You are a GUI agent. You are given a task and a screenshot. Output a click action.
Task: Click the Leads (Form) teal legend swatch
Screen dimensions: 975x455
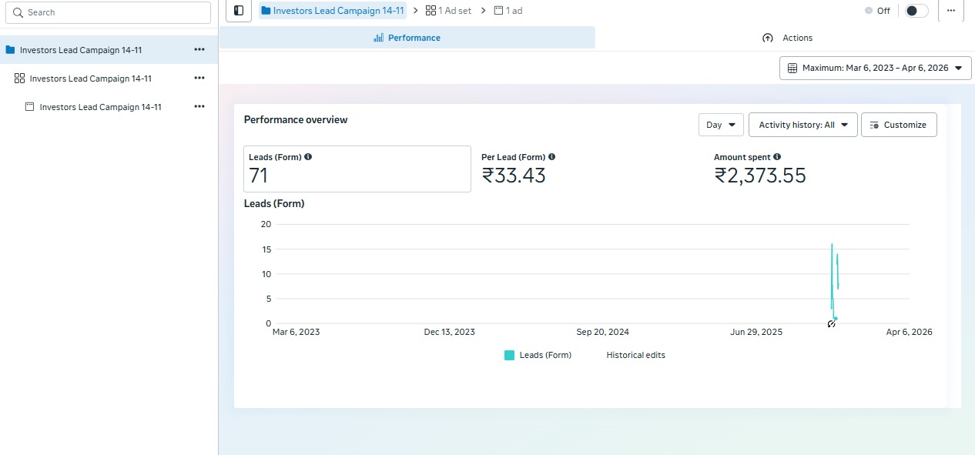509,355
